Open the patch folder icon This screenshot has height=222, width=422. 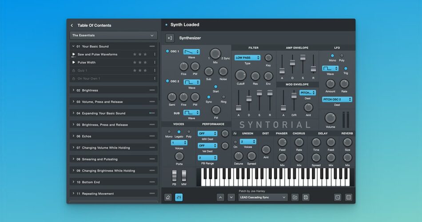(x=295, y=197)
